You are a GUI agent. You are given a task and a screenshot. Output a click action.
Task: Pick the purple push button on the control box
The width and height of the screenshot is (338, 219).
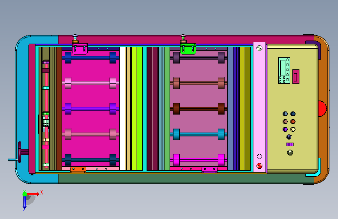[285, 129]
